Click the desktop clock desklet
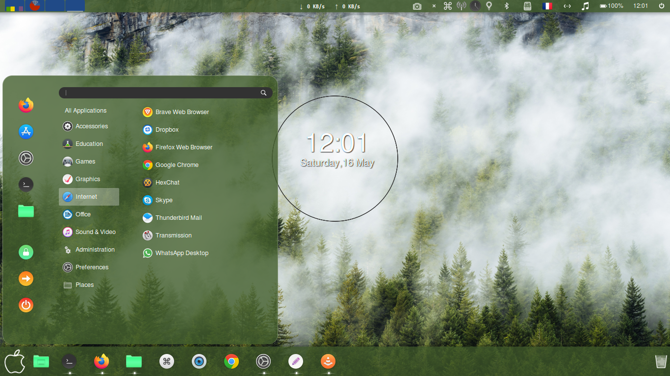 click(335, 159)
